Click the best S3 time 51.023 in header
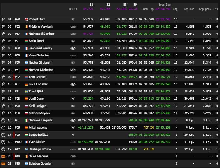The image size is (220, 168). pyautogui.click(x=122, y=9)
